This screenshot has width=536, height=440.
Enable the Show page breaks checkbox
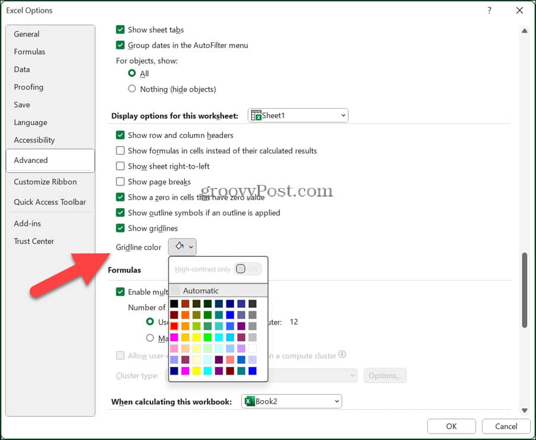click(x=120, y=182)
